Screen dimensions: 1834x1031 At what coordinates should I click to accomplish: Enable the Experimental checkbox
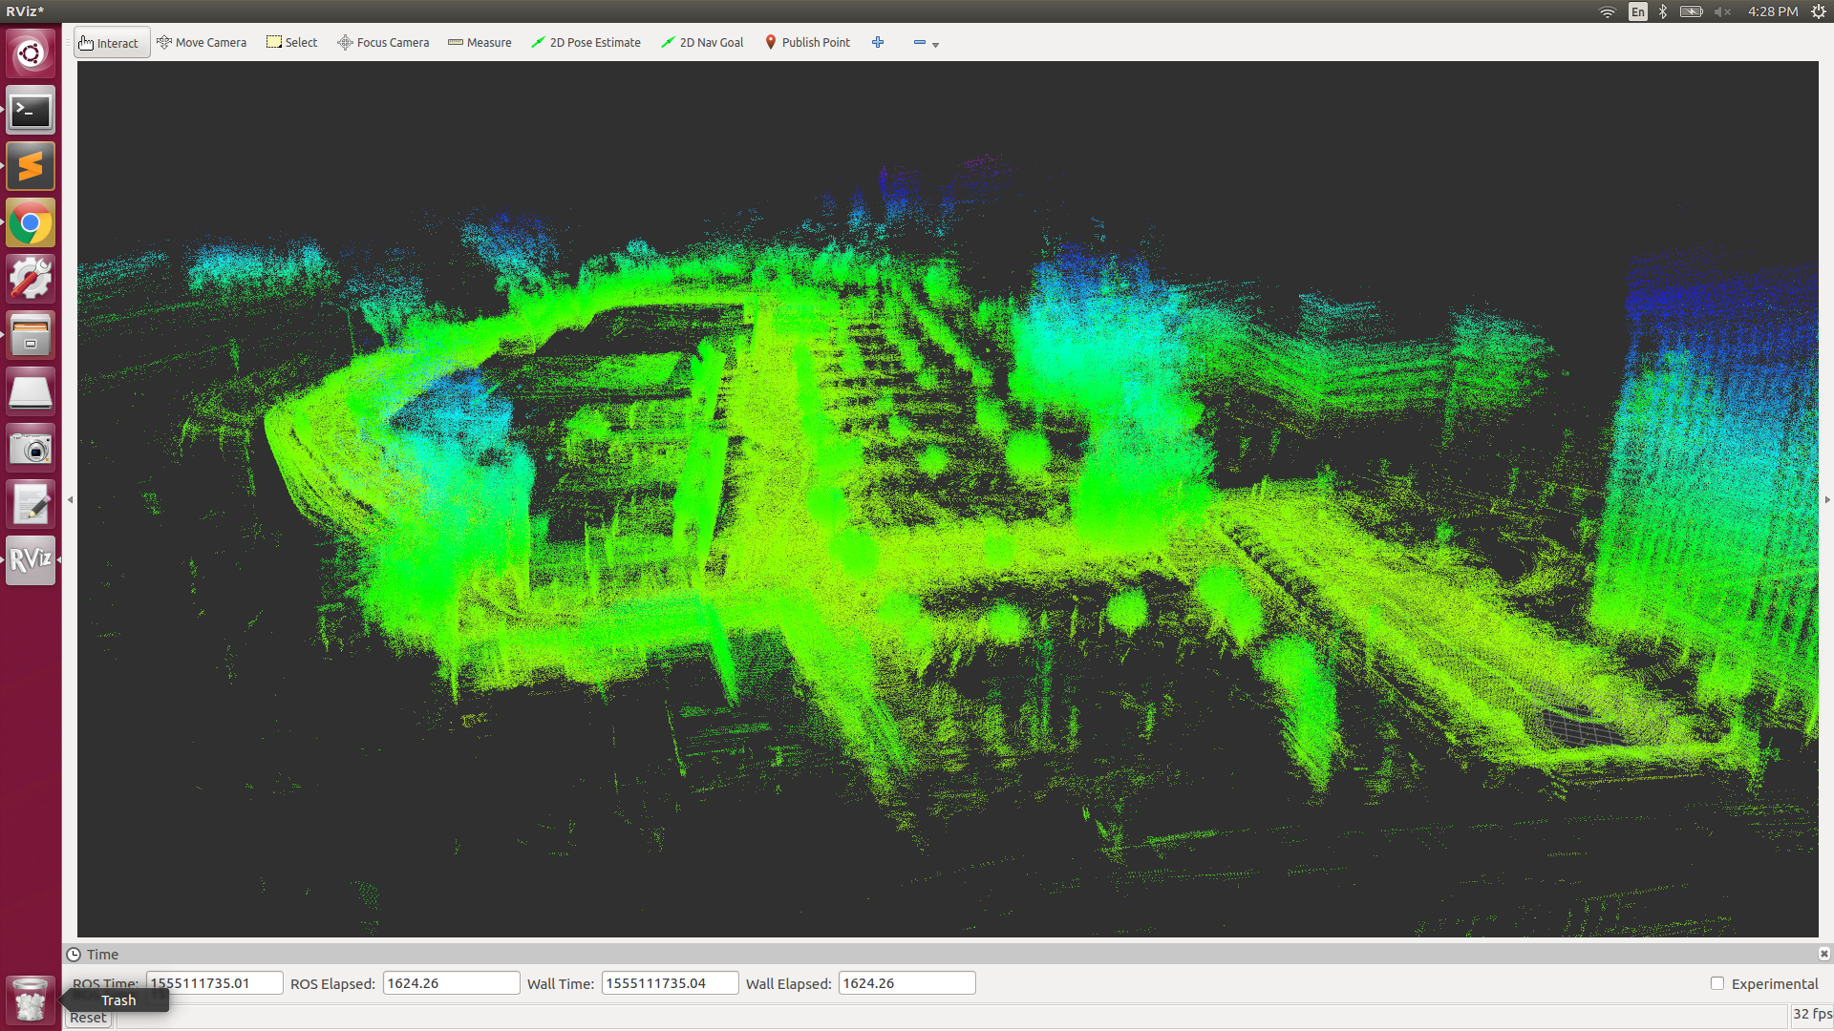[x=1717, y=983]
